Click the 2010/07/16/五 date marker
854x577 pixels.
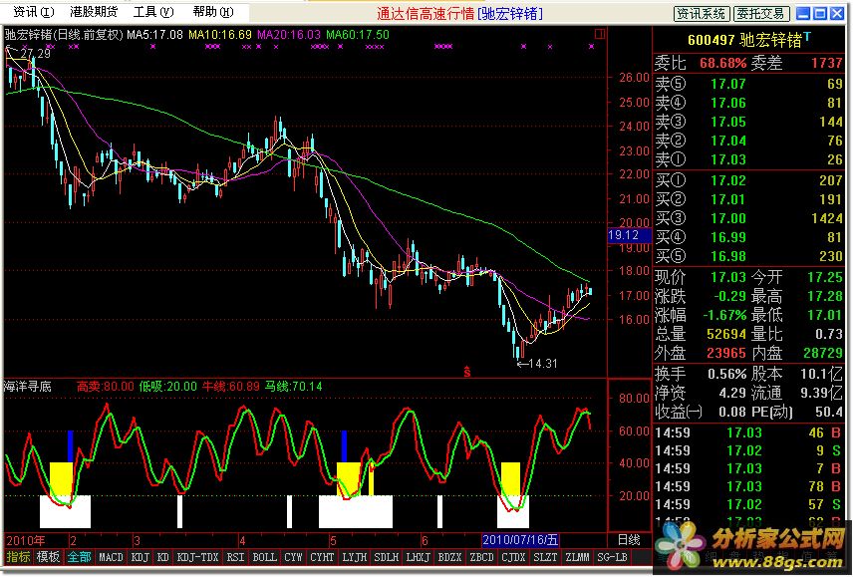click(x=520, y=540)
